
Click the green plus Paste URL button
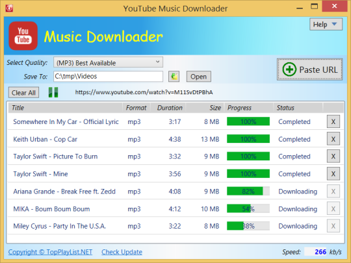[x=309, y=69]
